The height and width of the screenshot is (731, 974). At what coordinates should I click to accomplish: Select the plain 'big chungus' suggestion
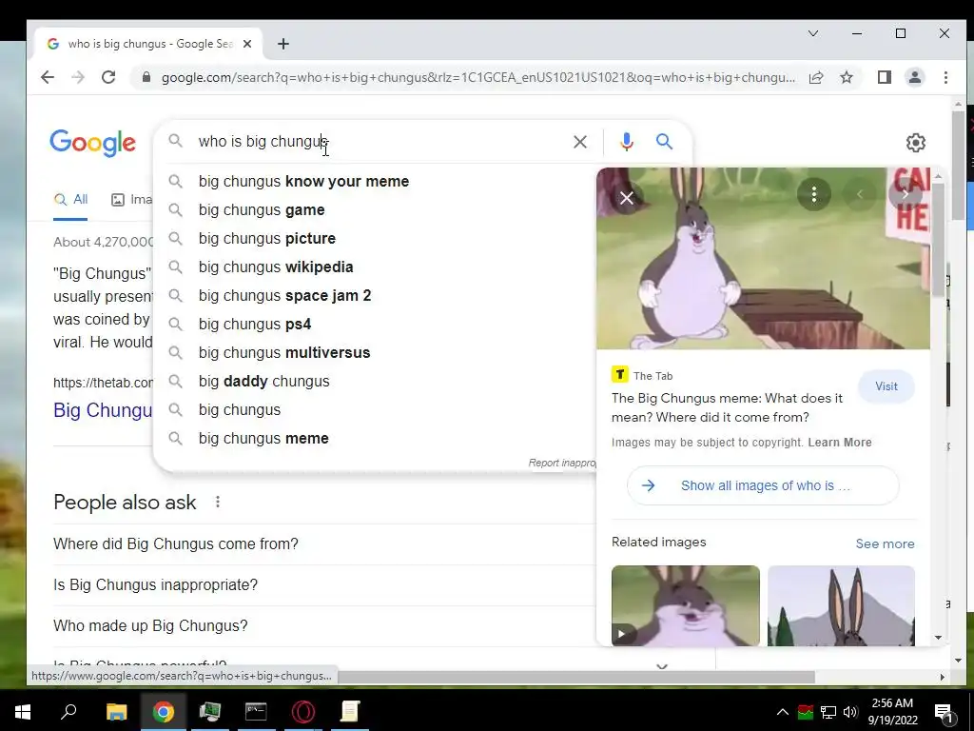375,410
